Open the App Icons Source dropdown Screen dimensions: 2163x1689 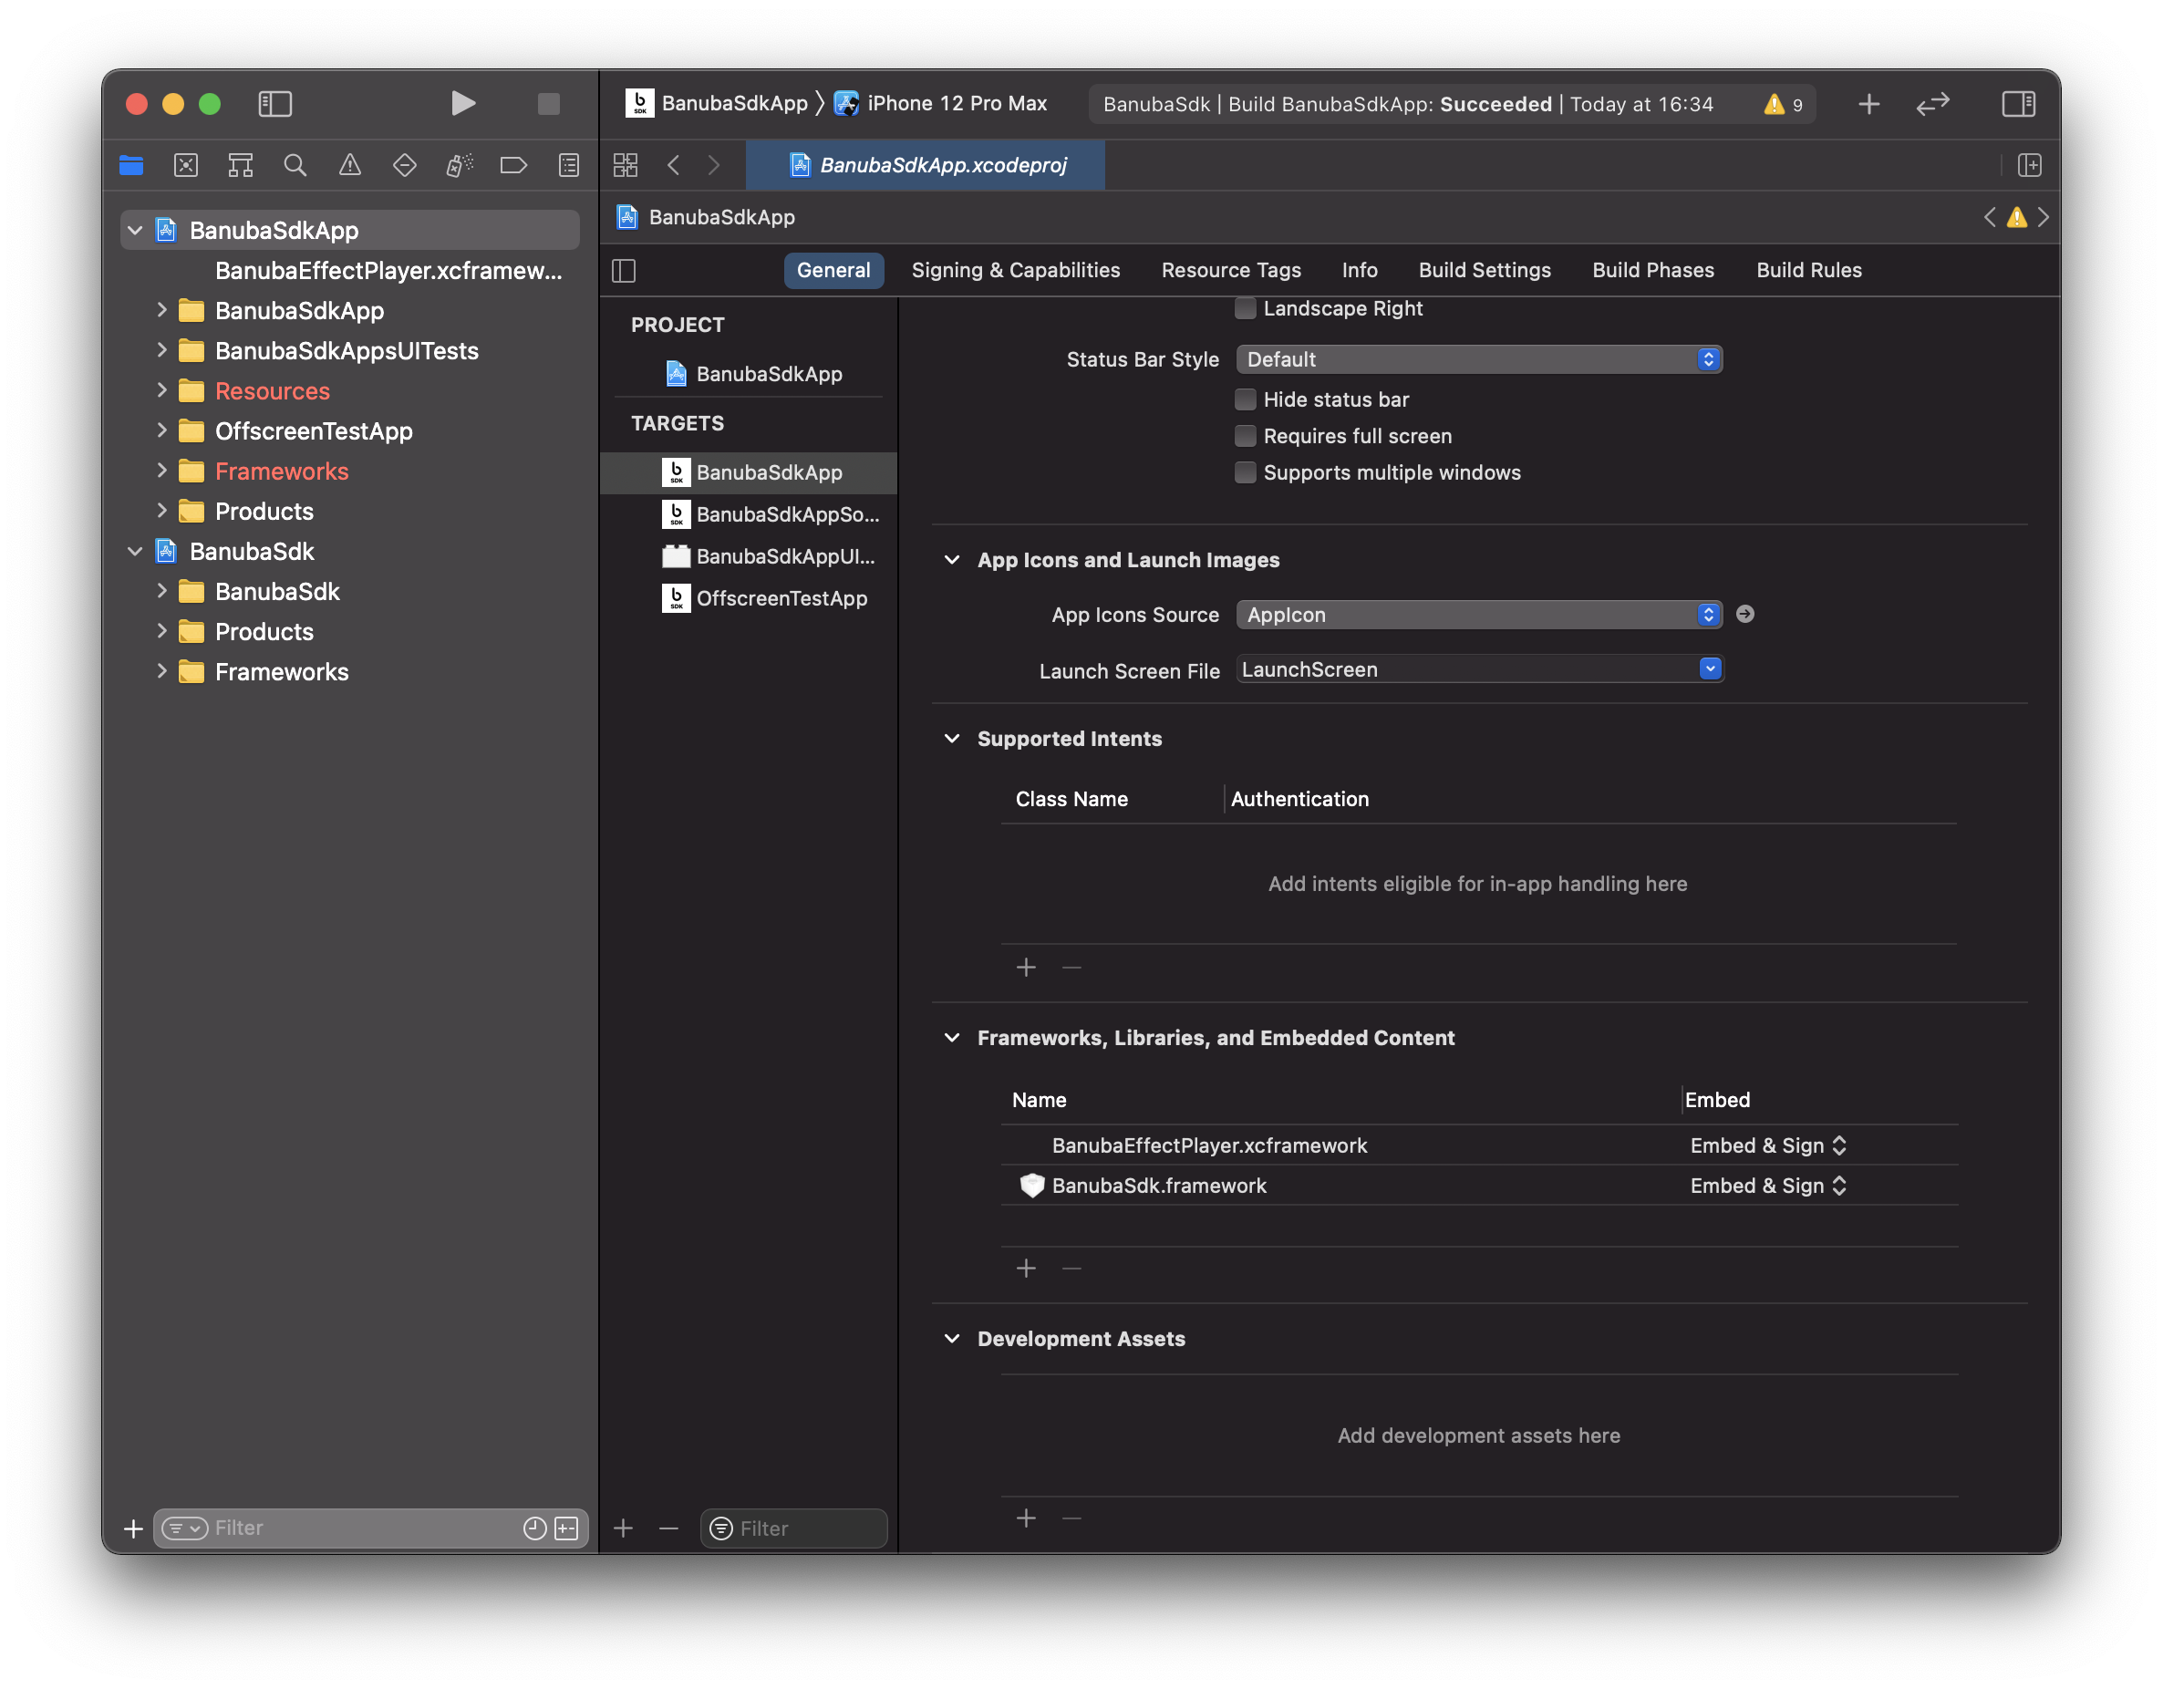pyautogui.click(x=1479, y=614)
